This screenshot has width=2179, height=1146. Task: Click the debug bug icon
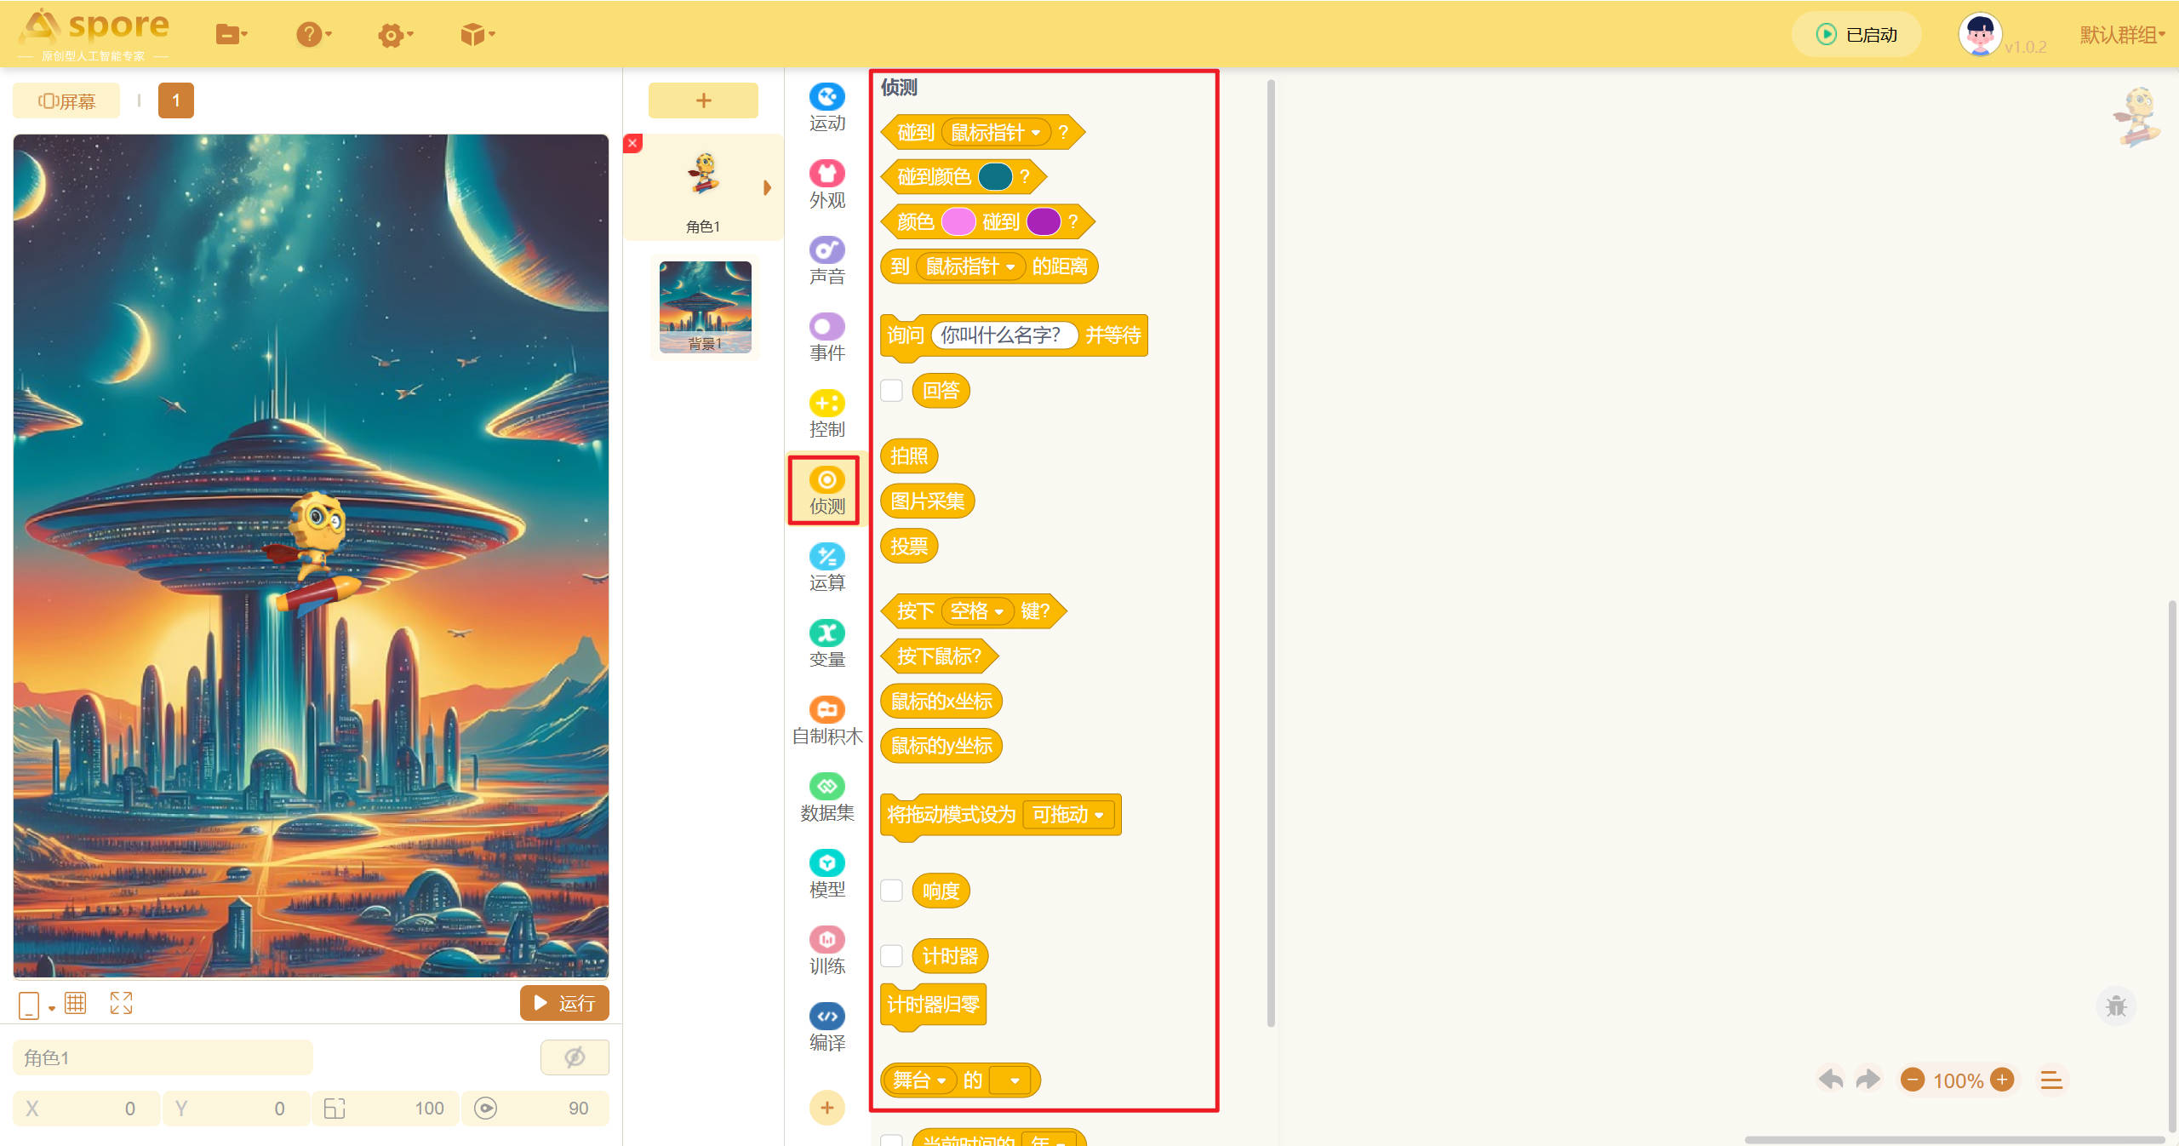coord(2115,1006)
